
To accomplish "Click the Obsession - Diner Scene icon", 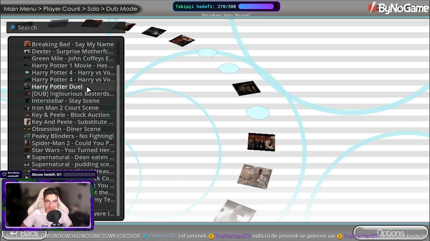I will (27, 129).
